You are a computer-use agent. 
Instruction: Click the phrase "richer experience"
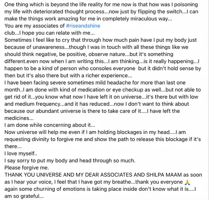click(x=107, y=76)
